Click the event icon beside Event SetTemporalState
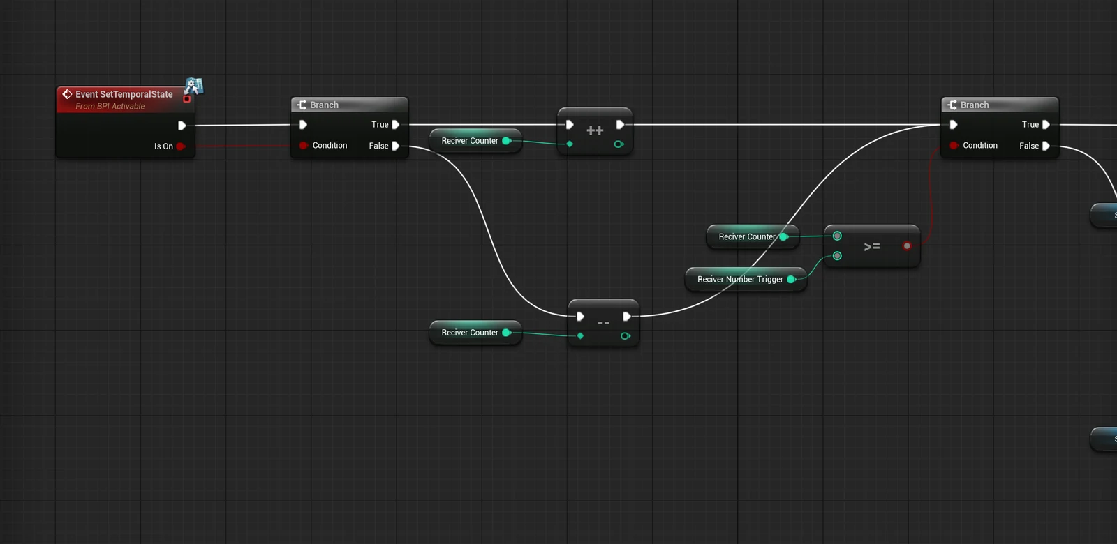The height and width of the screenshot is (544, 1117). tap(67, 94)
